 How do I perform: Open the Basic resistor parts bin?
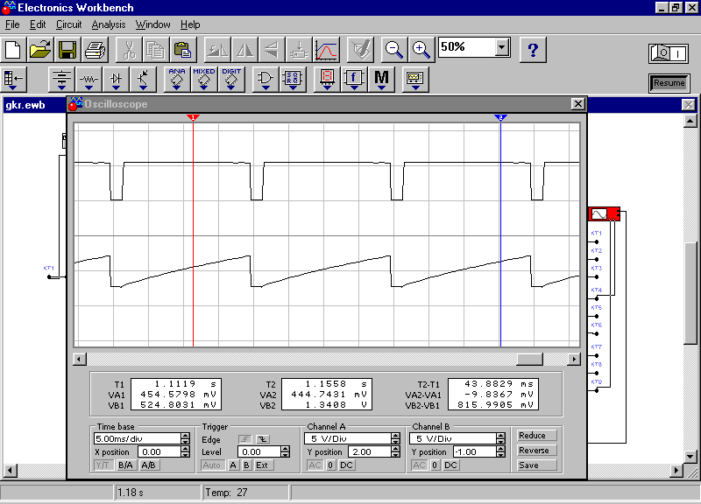coord(89,80)
